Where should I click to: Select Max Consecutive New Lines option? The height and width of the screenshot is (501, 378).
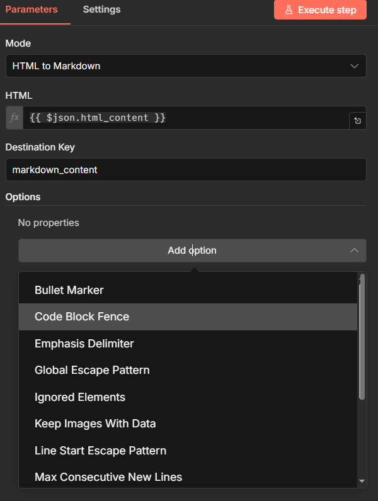click(108, 477)
